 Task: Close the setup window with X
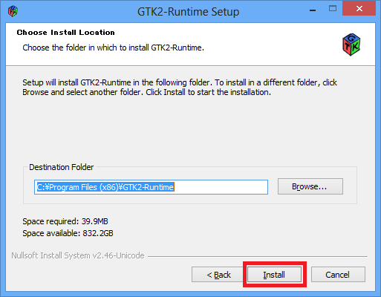click(x=359, y=9)
